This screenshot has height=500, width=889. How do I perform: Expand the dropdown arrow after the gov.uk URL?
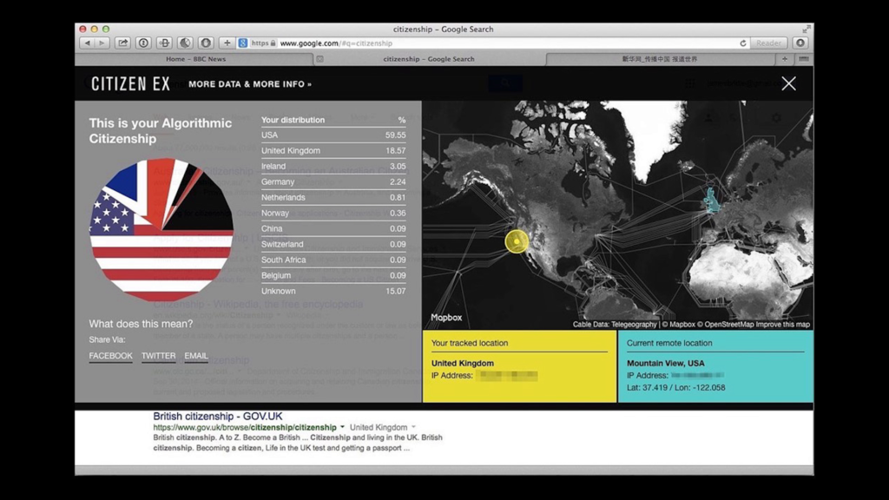pos(342,427)
